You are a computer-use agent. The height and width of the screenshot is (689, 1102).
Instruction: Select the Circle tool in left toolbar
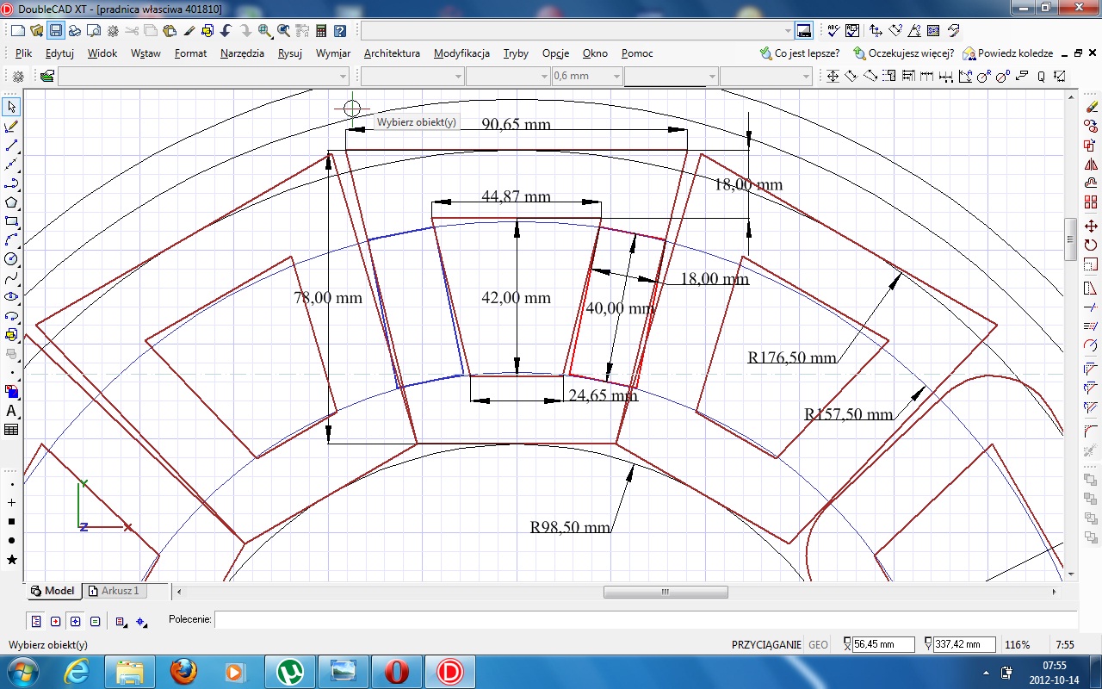point(11,259)
